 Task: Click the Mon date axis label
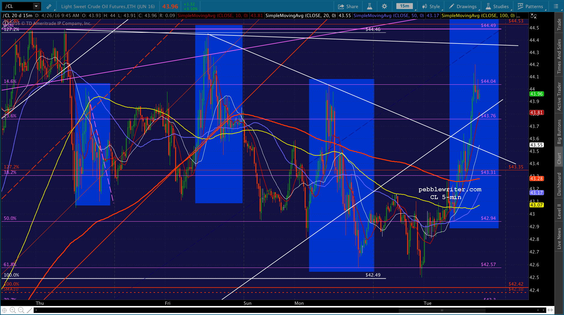pyautogui.click(x=299, y=303)
